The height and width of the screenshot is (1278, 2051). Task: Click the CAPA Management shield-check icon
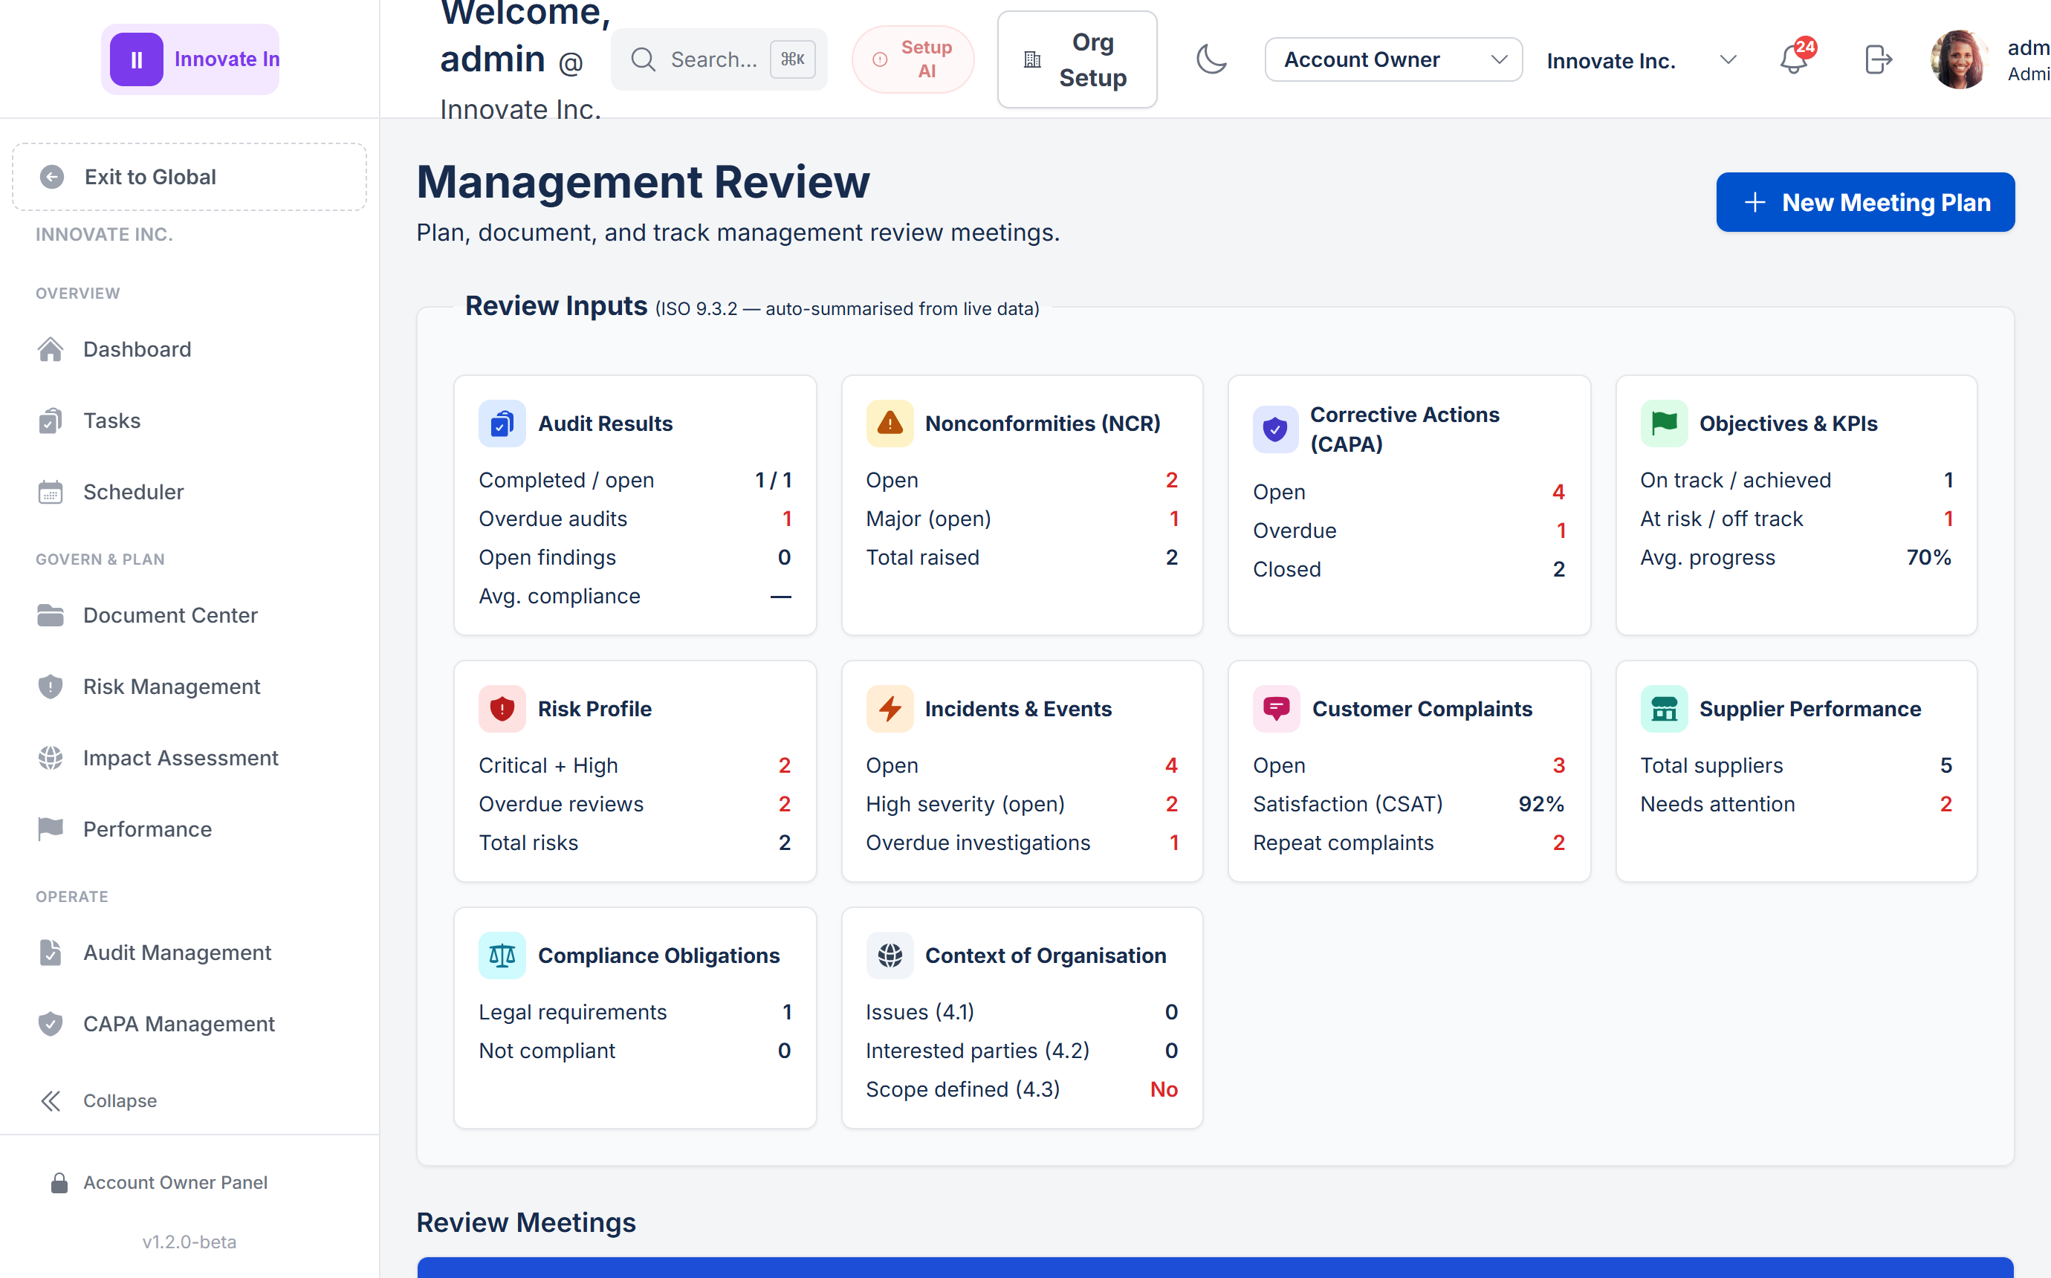click(x=51, y=1024)
